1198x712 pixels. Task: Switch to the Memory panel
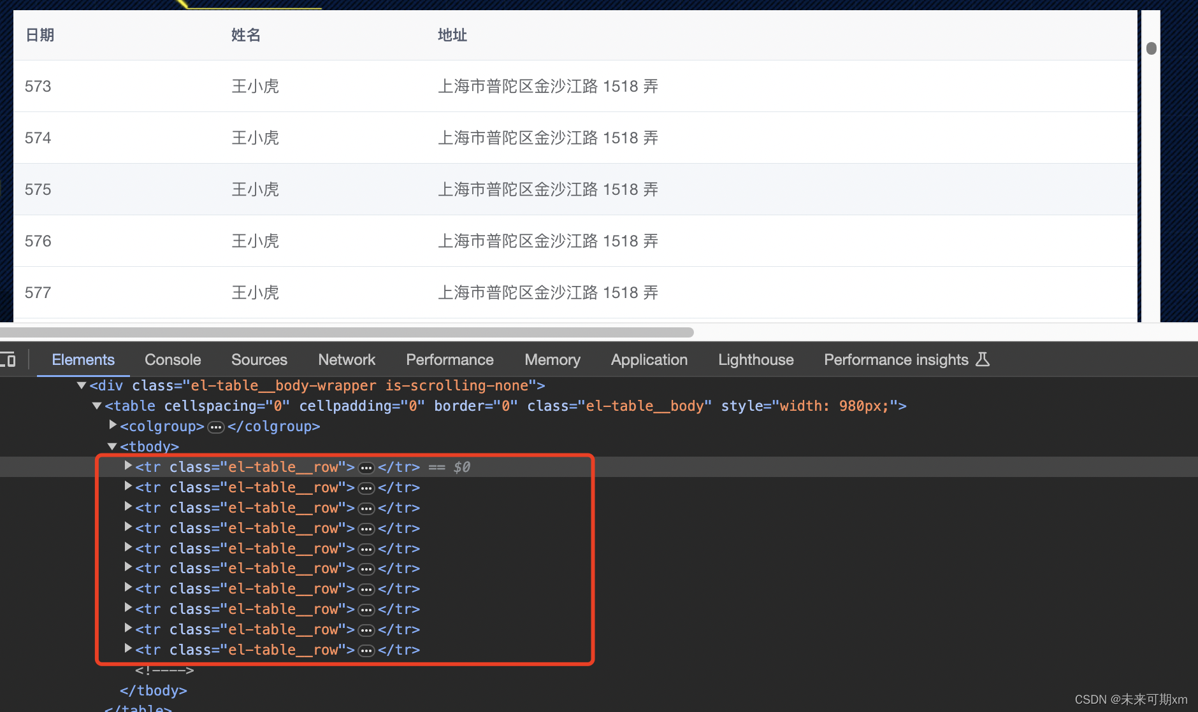pyautogui.click(x=552, y=360)
